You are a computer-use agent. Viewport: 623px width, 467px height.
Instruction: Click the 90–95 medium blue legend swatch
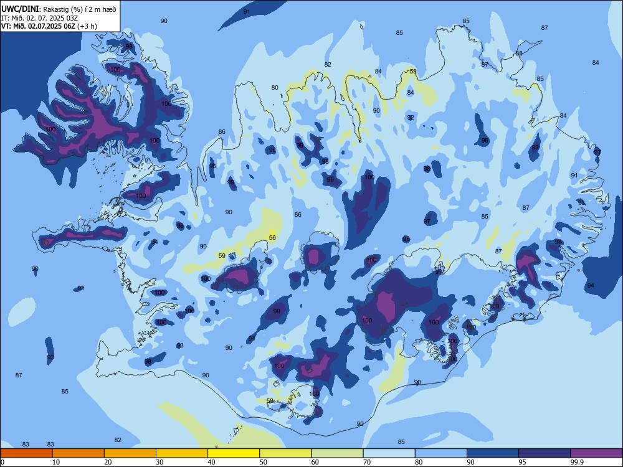tap(493, 453)
